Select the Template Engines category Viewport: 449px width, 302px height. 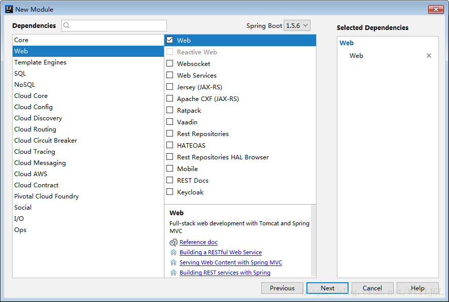(x=40, y=62)
